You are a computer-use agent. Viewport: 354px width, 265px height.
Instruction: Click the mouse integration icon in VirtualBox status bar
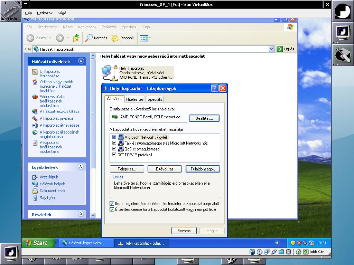(x=298, y=252)
